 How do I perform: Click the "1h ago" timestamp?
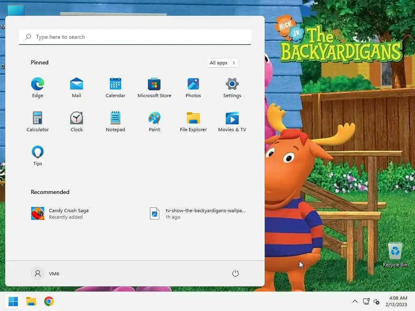[x=173, y=217]
